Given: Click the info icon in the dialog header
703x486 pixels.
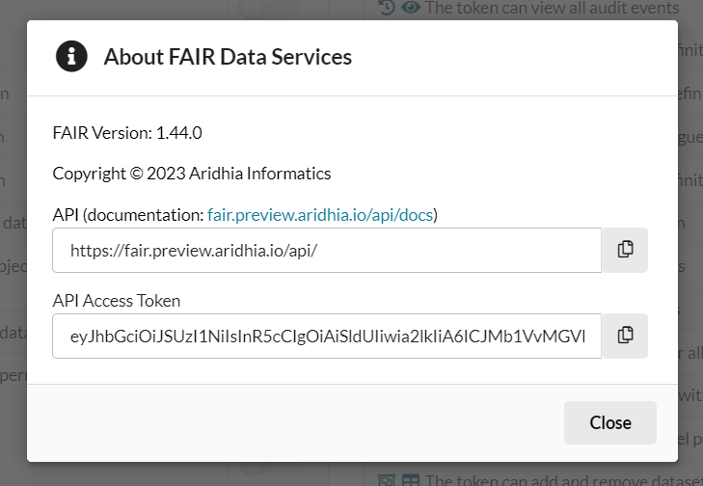Looking at the screenshot, I should tap(72, 57).
